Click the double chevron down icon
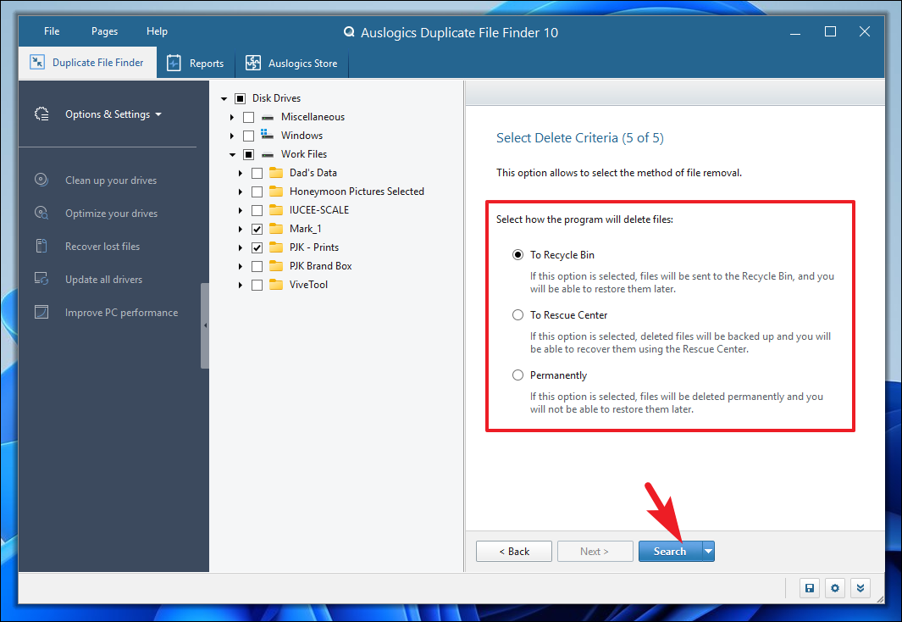The width and height of the screenshot is (902, 622). click(x=860, y=588)
